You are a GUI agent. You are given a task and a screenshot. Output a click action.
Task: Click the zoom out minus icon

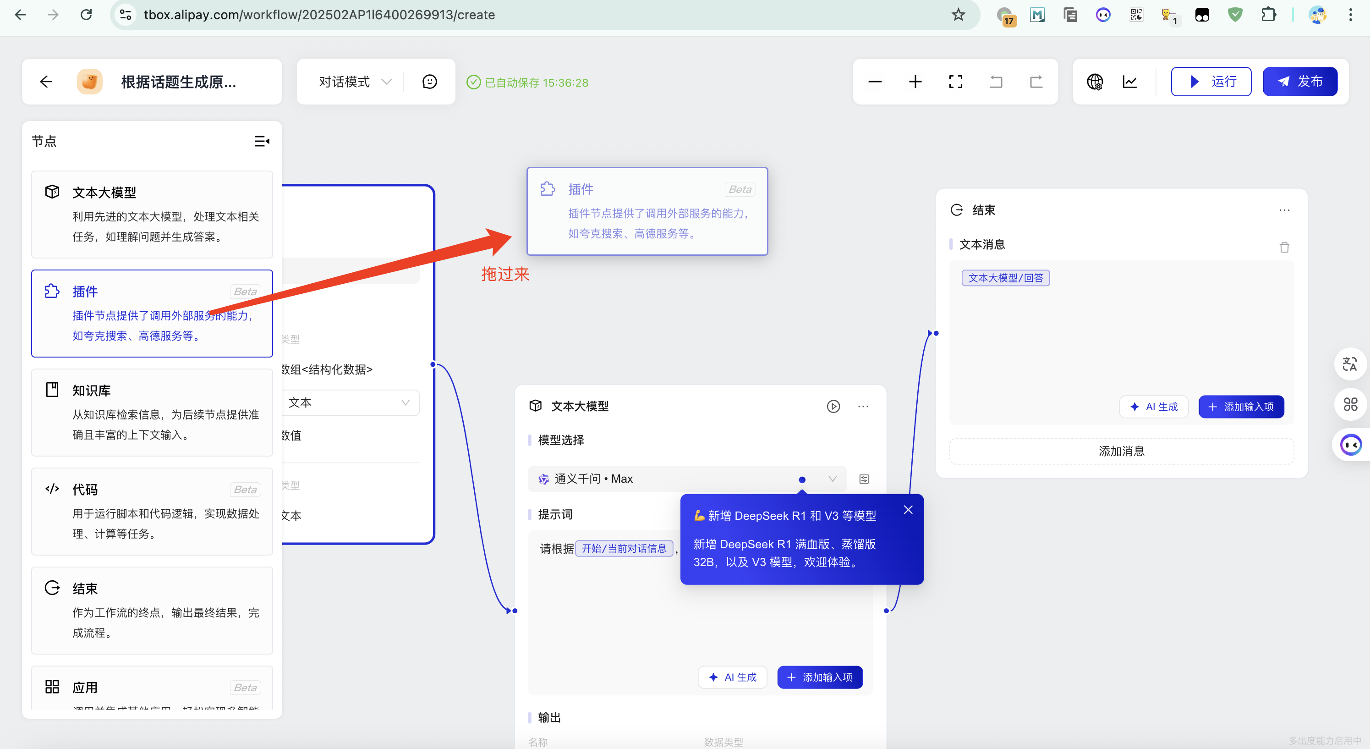point(875,82)
